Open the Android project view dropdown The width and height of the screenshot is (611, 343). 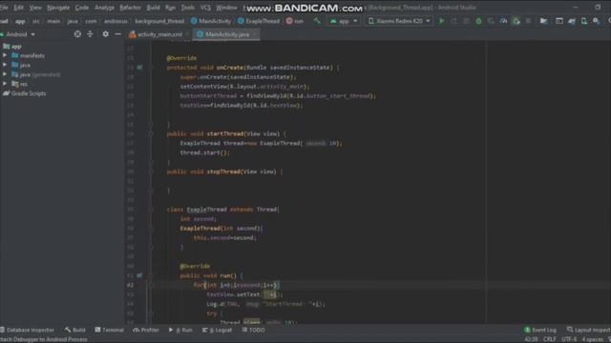click(x=18, y=34)
